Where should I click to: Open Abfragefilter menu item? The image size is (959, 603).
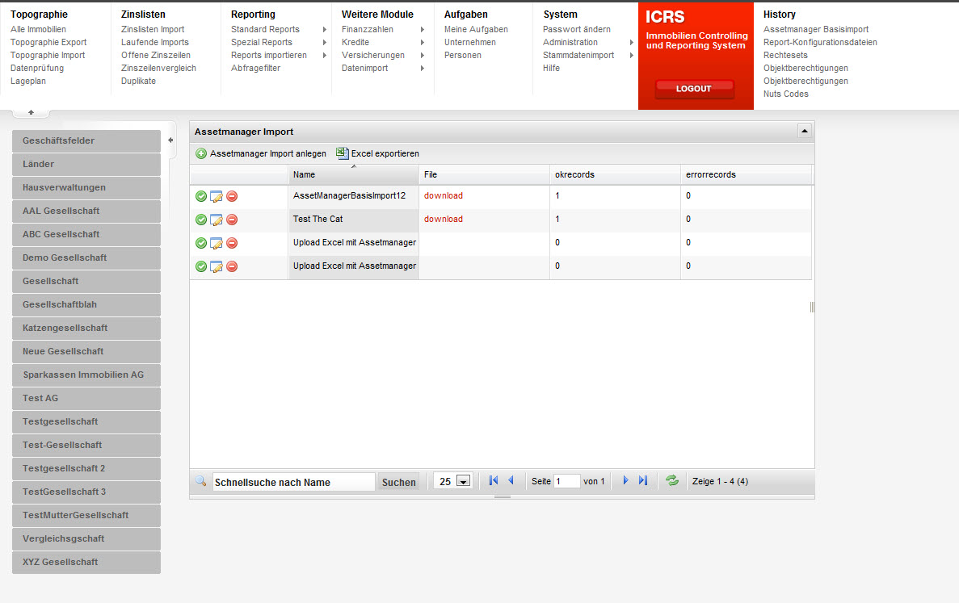click(x=255, y=68)
